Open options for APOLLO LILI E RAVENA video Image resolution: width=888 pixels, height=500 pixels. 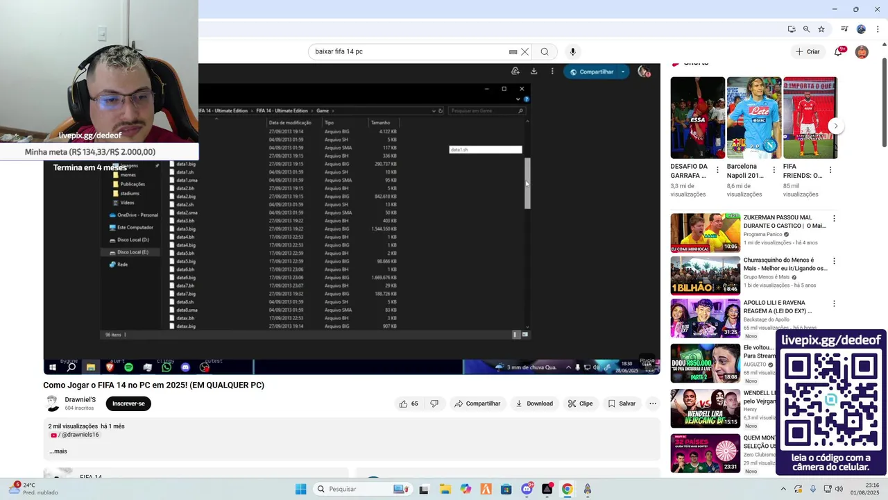pyautogui.click(x=834, y=303)
